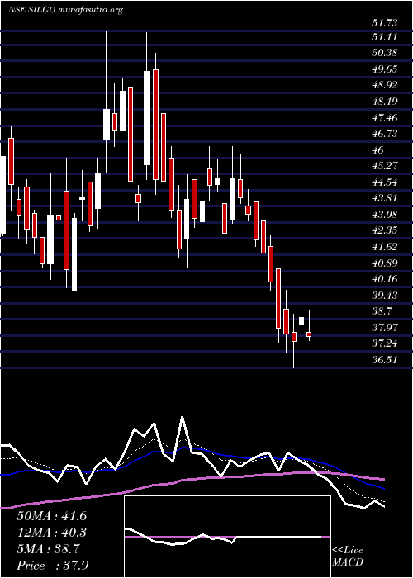
Task: Select the 47.46 price axis label
Action: point(385,118)
